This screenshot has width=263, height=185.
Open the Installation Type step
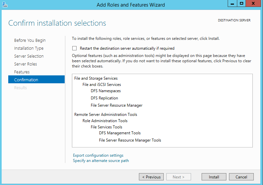click(x=29, y=48)
